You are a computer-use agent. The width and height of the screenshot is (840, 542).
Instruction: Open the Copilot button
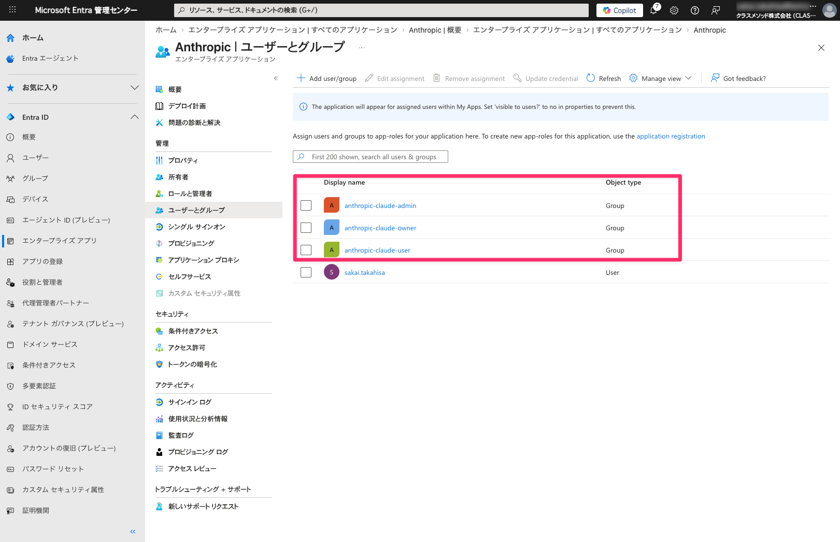(x=619, y=10)
